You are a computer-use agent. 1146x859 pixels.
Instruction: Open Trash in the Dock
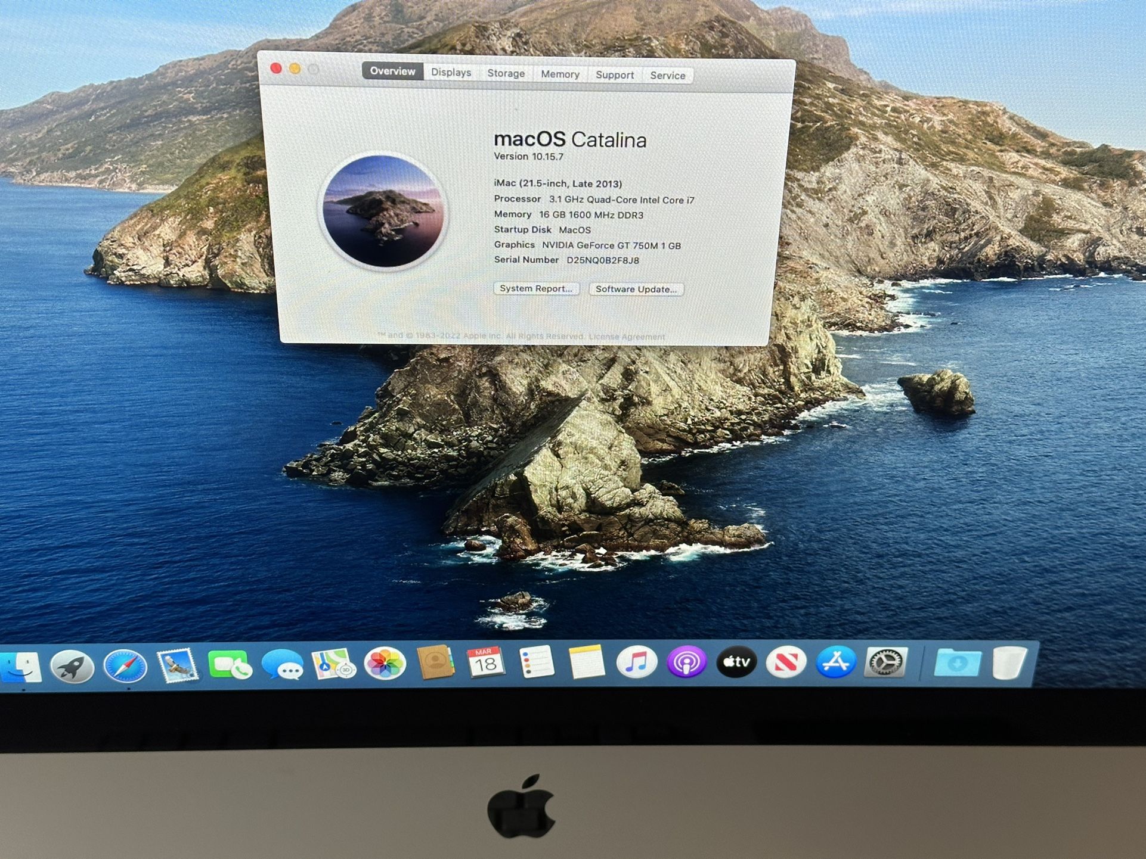pos(1009,662)
